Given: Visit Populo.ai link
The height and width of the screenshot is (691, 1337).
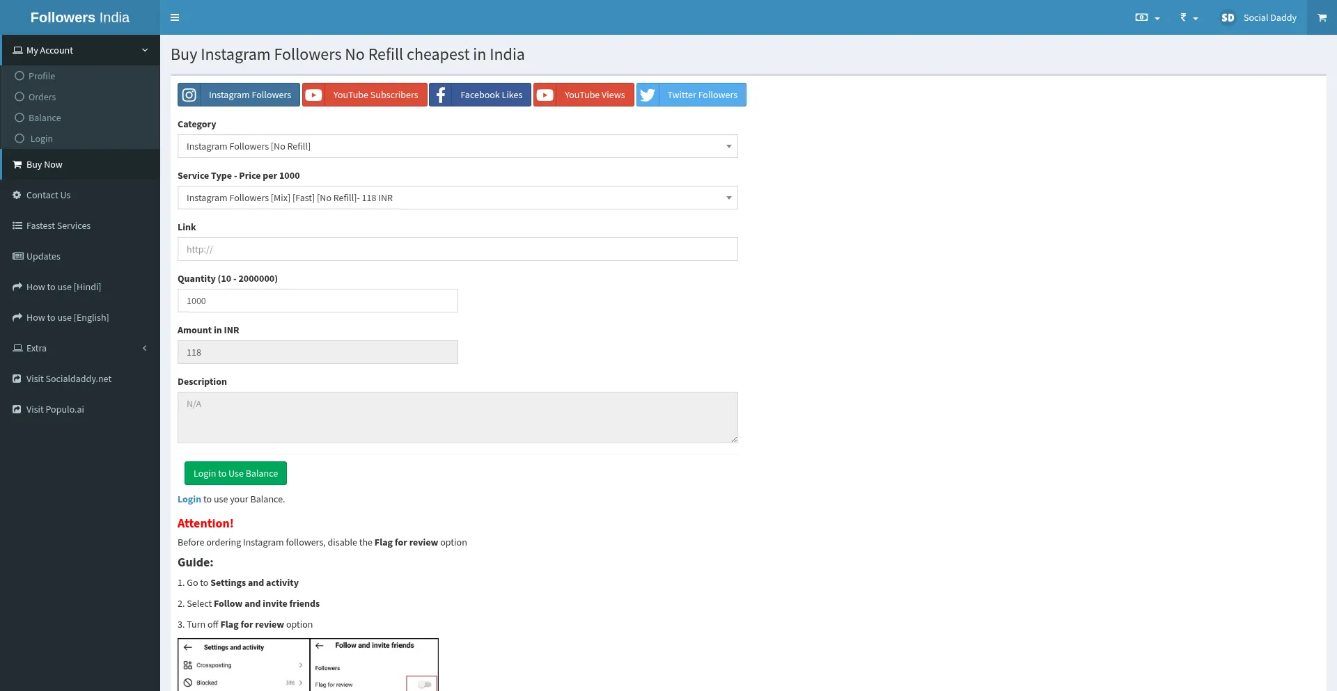Looking at the screenshot, I should (x=80, y=409).
